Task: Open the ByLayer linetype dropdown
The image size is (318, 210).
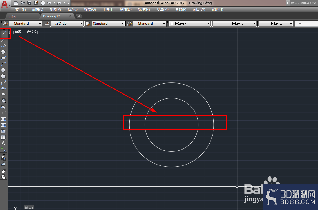Action: [234, 24]
